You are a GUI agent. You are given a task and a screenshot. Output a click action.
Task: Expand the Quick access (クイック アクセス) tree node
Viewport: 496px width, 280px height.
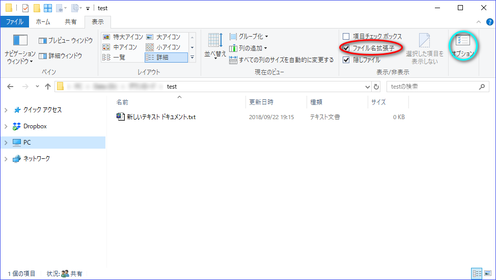6,110
